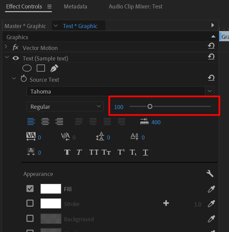
Task: Toggle superscript
Action: [x=121, y=152]
